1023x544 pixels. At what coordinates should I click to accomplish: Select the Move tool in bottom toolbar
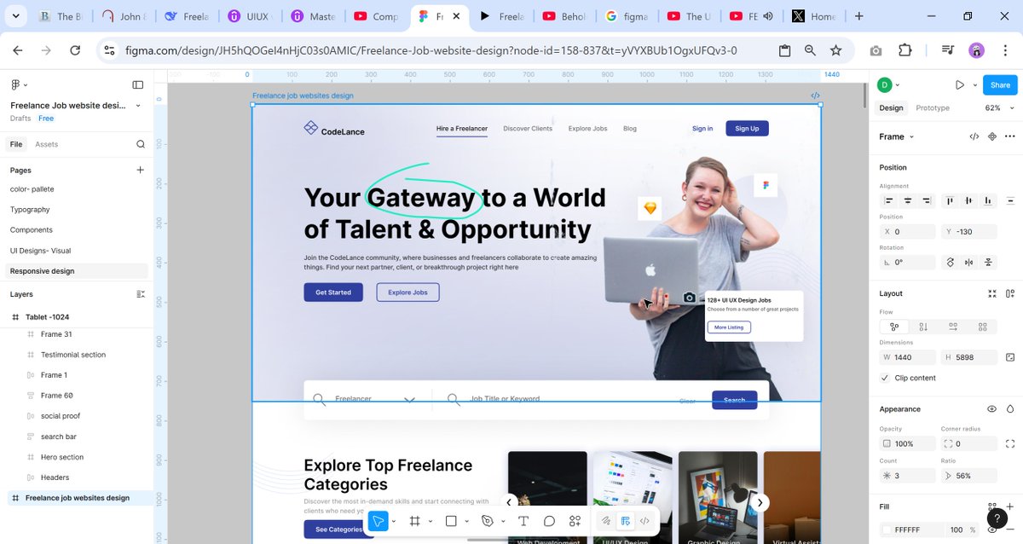[379, 521]
